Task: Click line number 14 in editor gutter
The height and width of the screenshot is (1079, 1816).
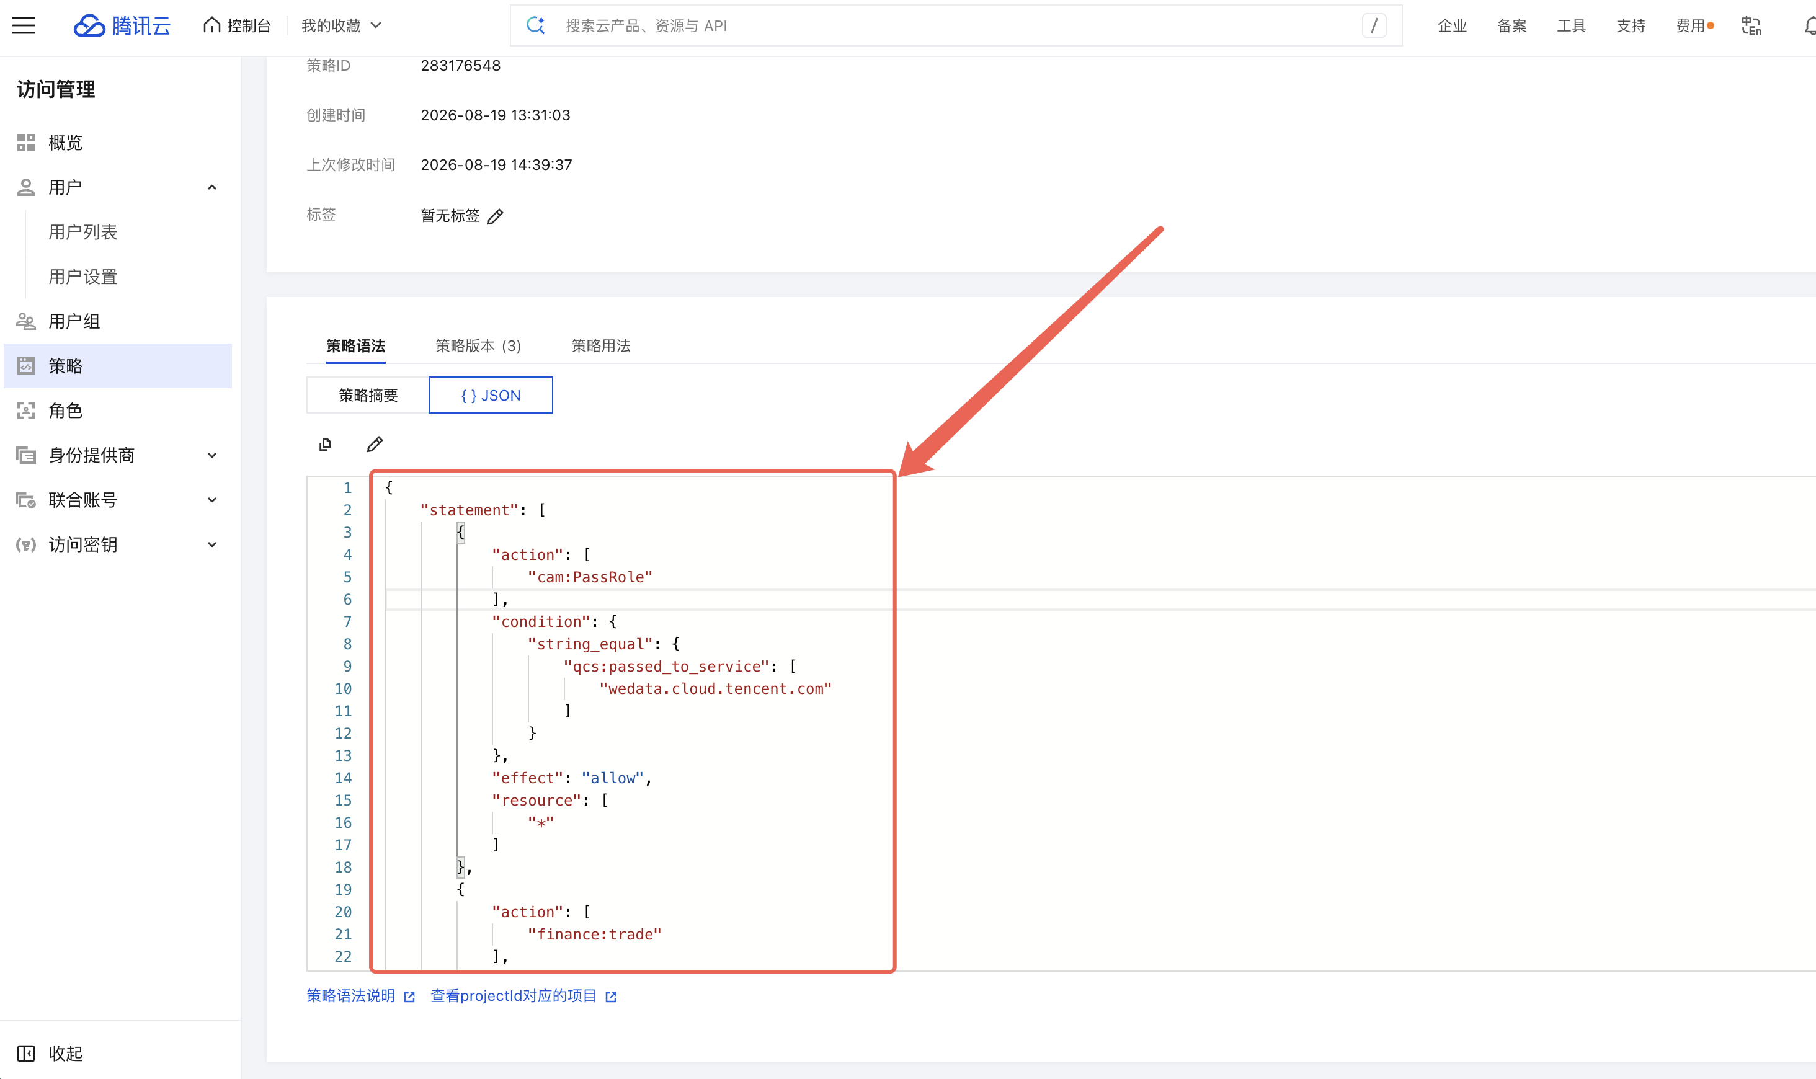Action: [x=343, y=778]
